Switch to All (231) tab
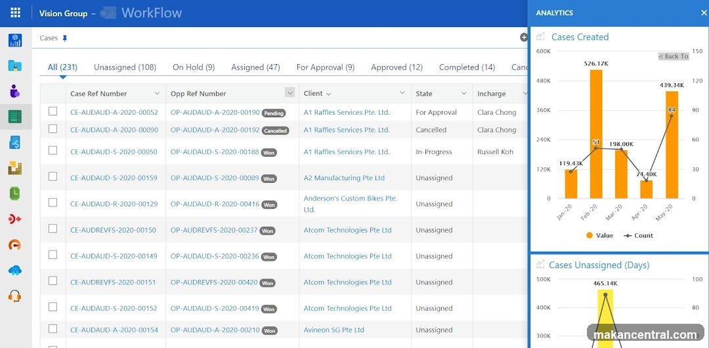Image resolution: width=709 pixels, height=348 pixels. coord(62,68)
